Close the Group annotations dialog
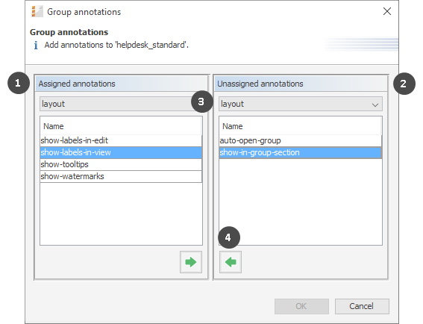Viewport: 423px width, 324px height. (387, 11)
